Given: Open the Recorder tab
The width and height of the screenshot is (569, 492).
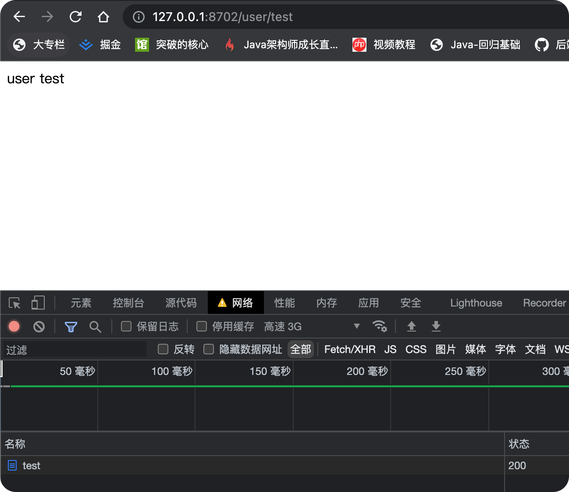Looking at the screenshot, I should tap(544, 303).
